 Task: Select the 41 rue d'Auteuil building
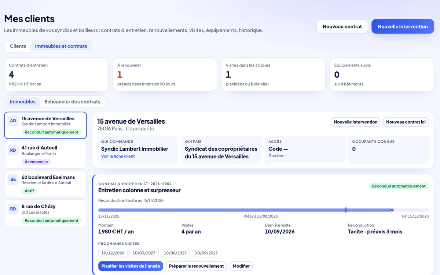click(x=45, y=155)
